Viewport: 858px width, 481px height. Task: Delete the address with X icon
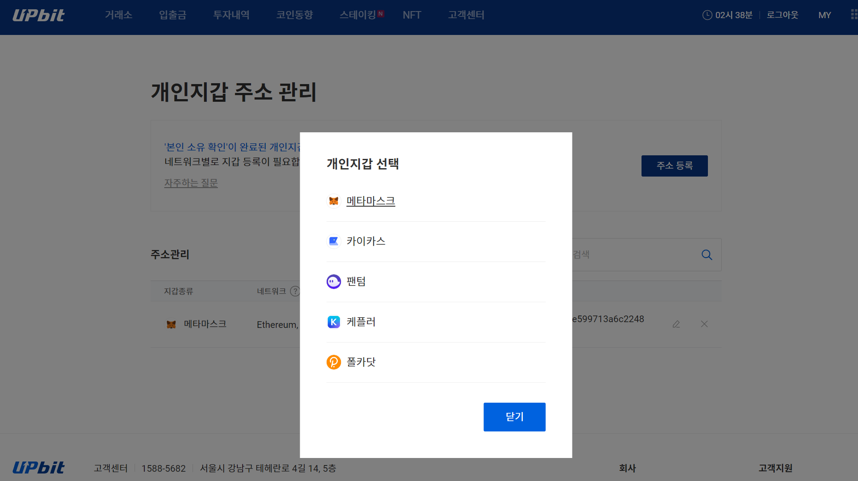(704, 324)
